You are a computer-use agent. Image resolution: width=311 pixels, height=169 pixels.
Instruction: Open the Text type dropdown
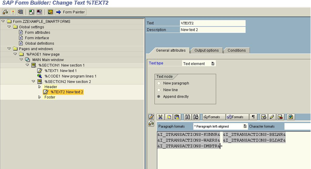pos(213,64)
